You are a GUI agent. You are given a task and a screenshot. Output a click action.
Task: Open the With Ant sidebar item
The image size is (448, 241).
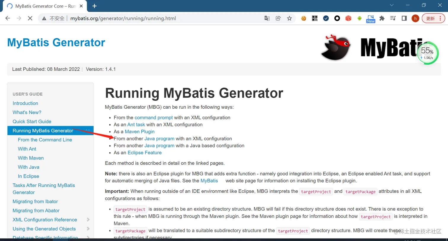[x=27, y=149]
